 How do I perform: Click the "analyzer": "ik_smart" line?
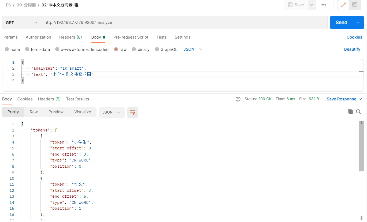[x=58, y=68]
